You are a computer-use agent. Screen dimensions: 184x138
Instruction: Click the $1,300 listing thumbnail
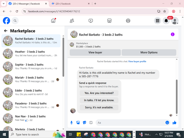(72, 45)
